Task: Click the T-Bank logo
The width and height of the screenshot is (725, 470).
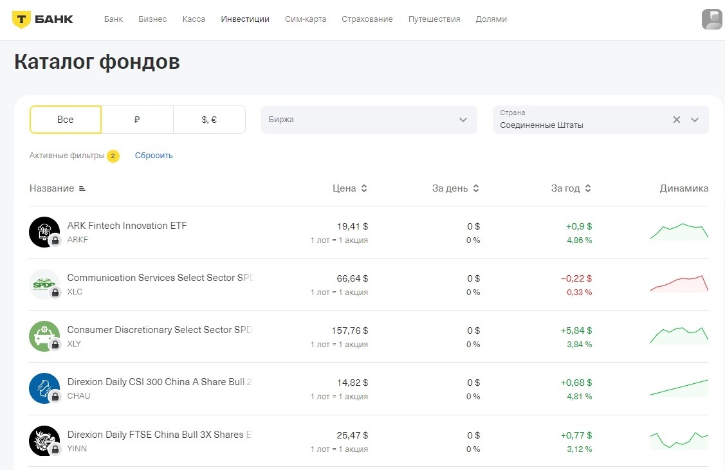Action: coord(42,19)
